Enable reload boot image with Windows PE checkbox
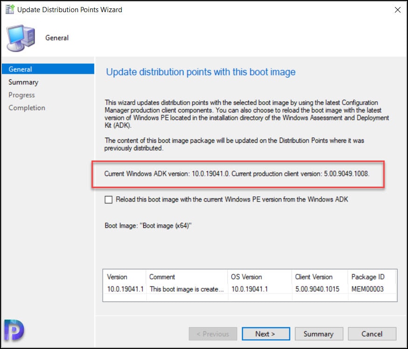The image size is (408, 349). click(108, 200)
